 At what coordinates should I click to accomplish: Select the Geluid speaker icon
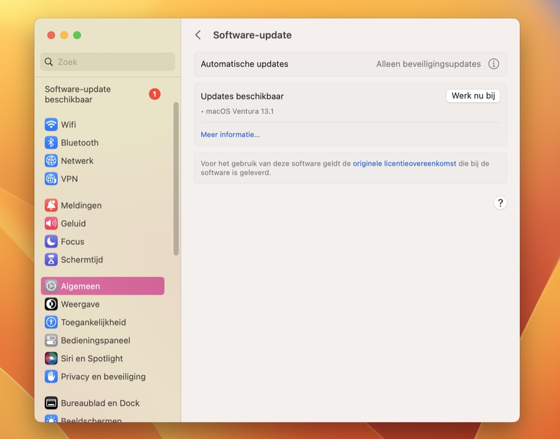51,223
